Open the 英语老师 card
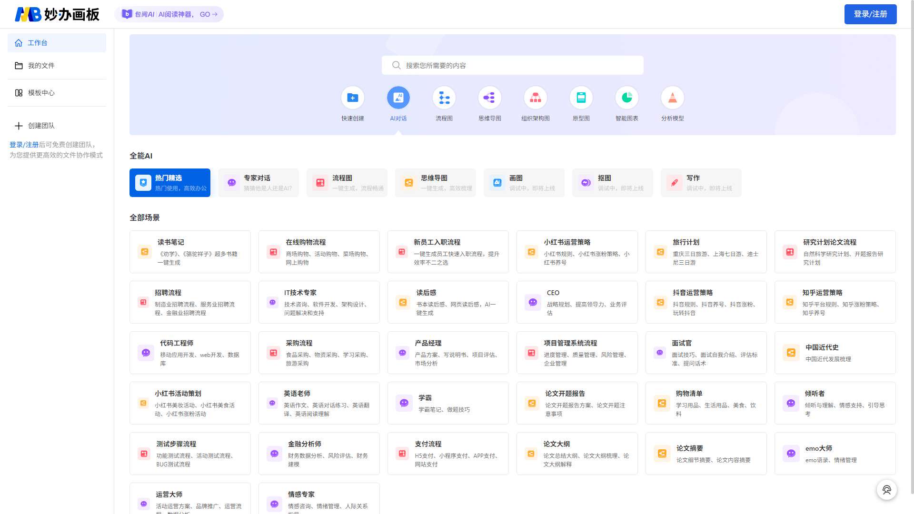The width and height of the screenshot is (914, 514). tap(319, 403)
